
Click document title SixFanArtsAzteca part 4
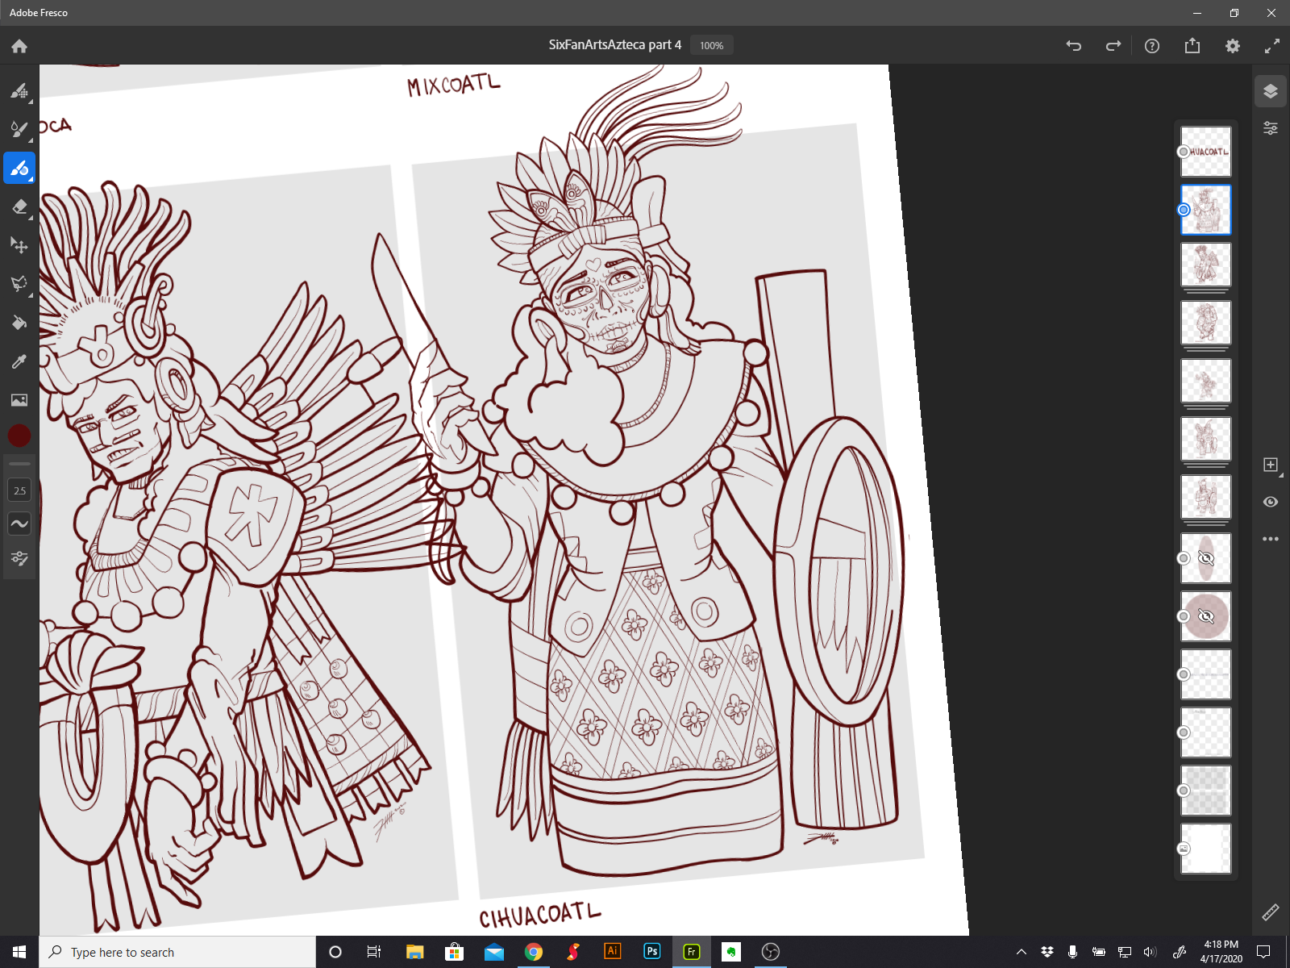tap(615, 45)
